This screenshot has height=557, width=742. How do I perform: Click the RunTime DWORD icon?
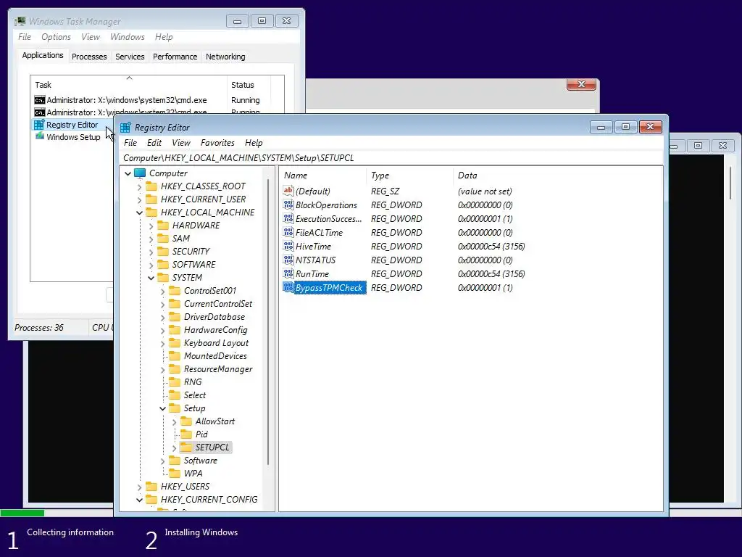click(288, 273)
